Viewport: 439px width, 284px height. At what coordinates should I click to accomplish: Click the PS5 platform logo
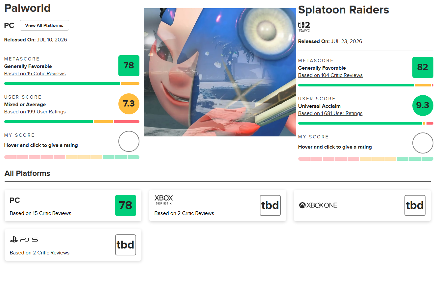click(24, 240)
